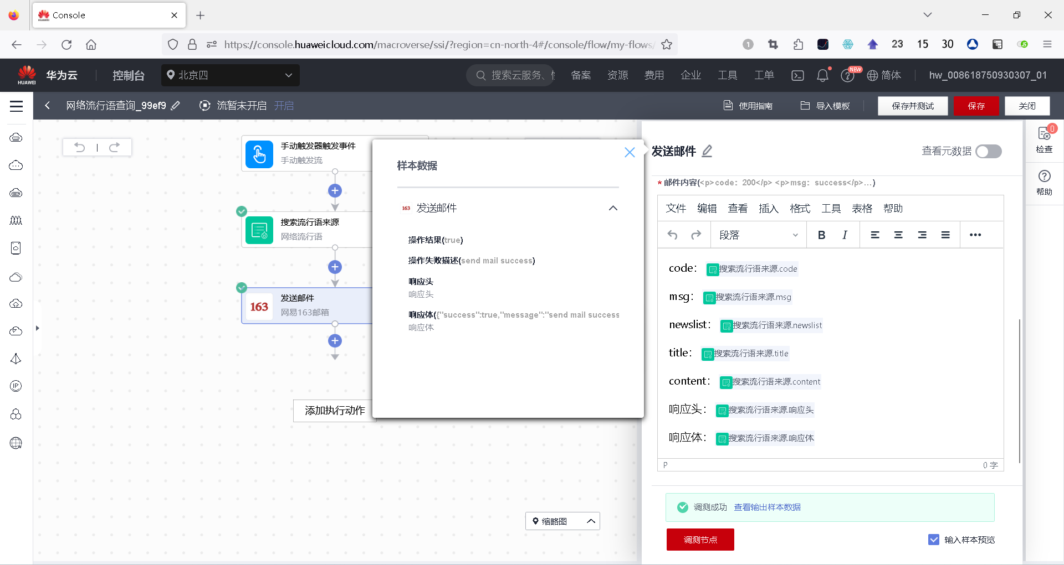
Task: Open the cloud shell console icon
Action: (797, 75)
